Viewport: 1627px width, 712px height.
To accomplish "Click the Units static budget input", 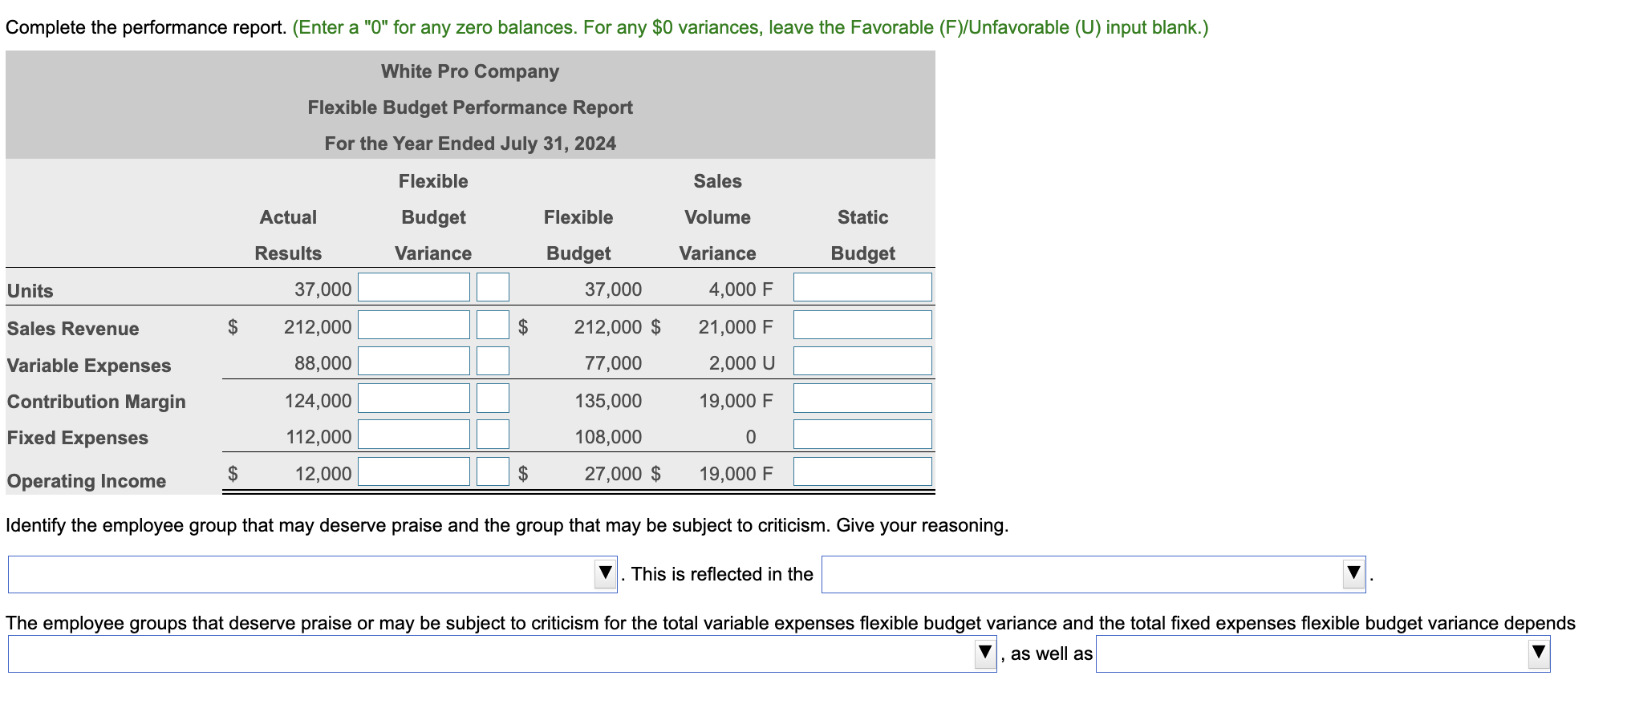I will 862,287.
